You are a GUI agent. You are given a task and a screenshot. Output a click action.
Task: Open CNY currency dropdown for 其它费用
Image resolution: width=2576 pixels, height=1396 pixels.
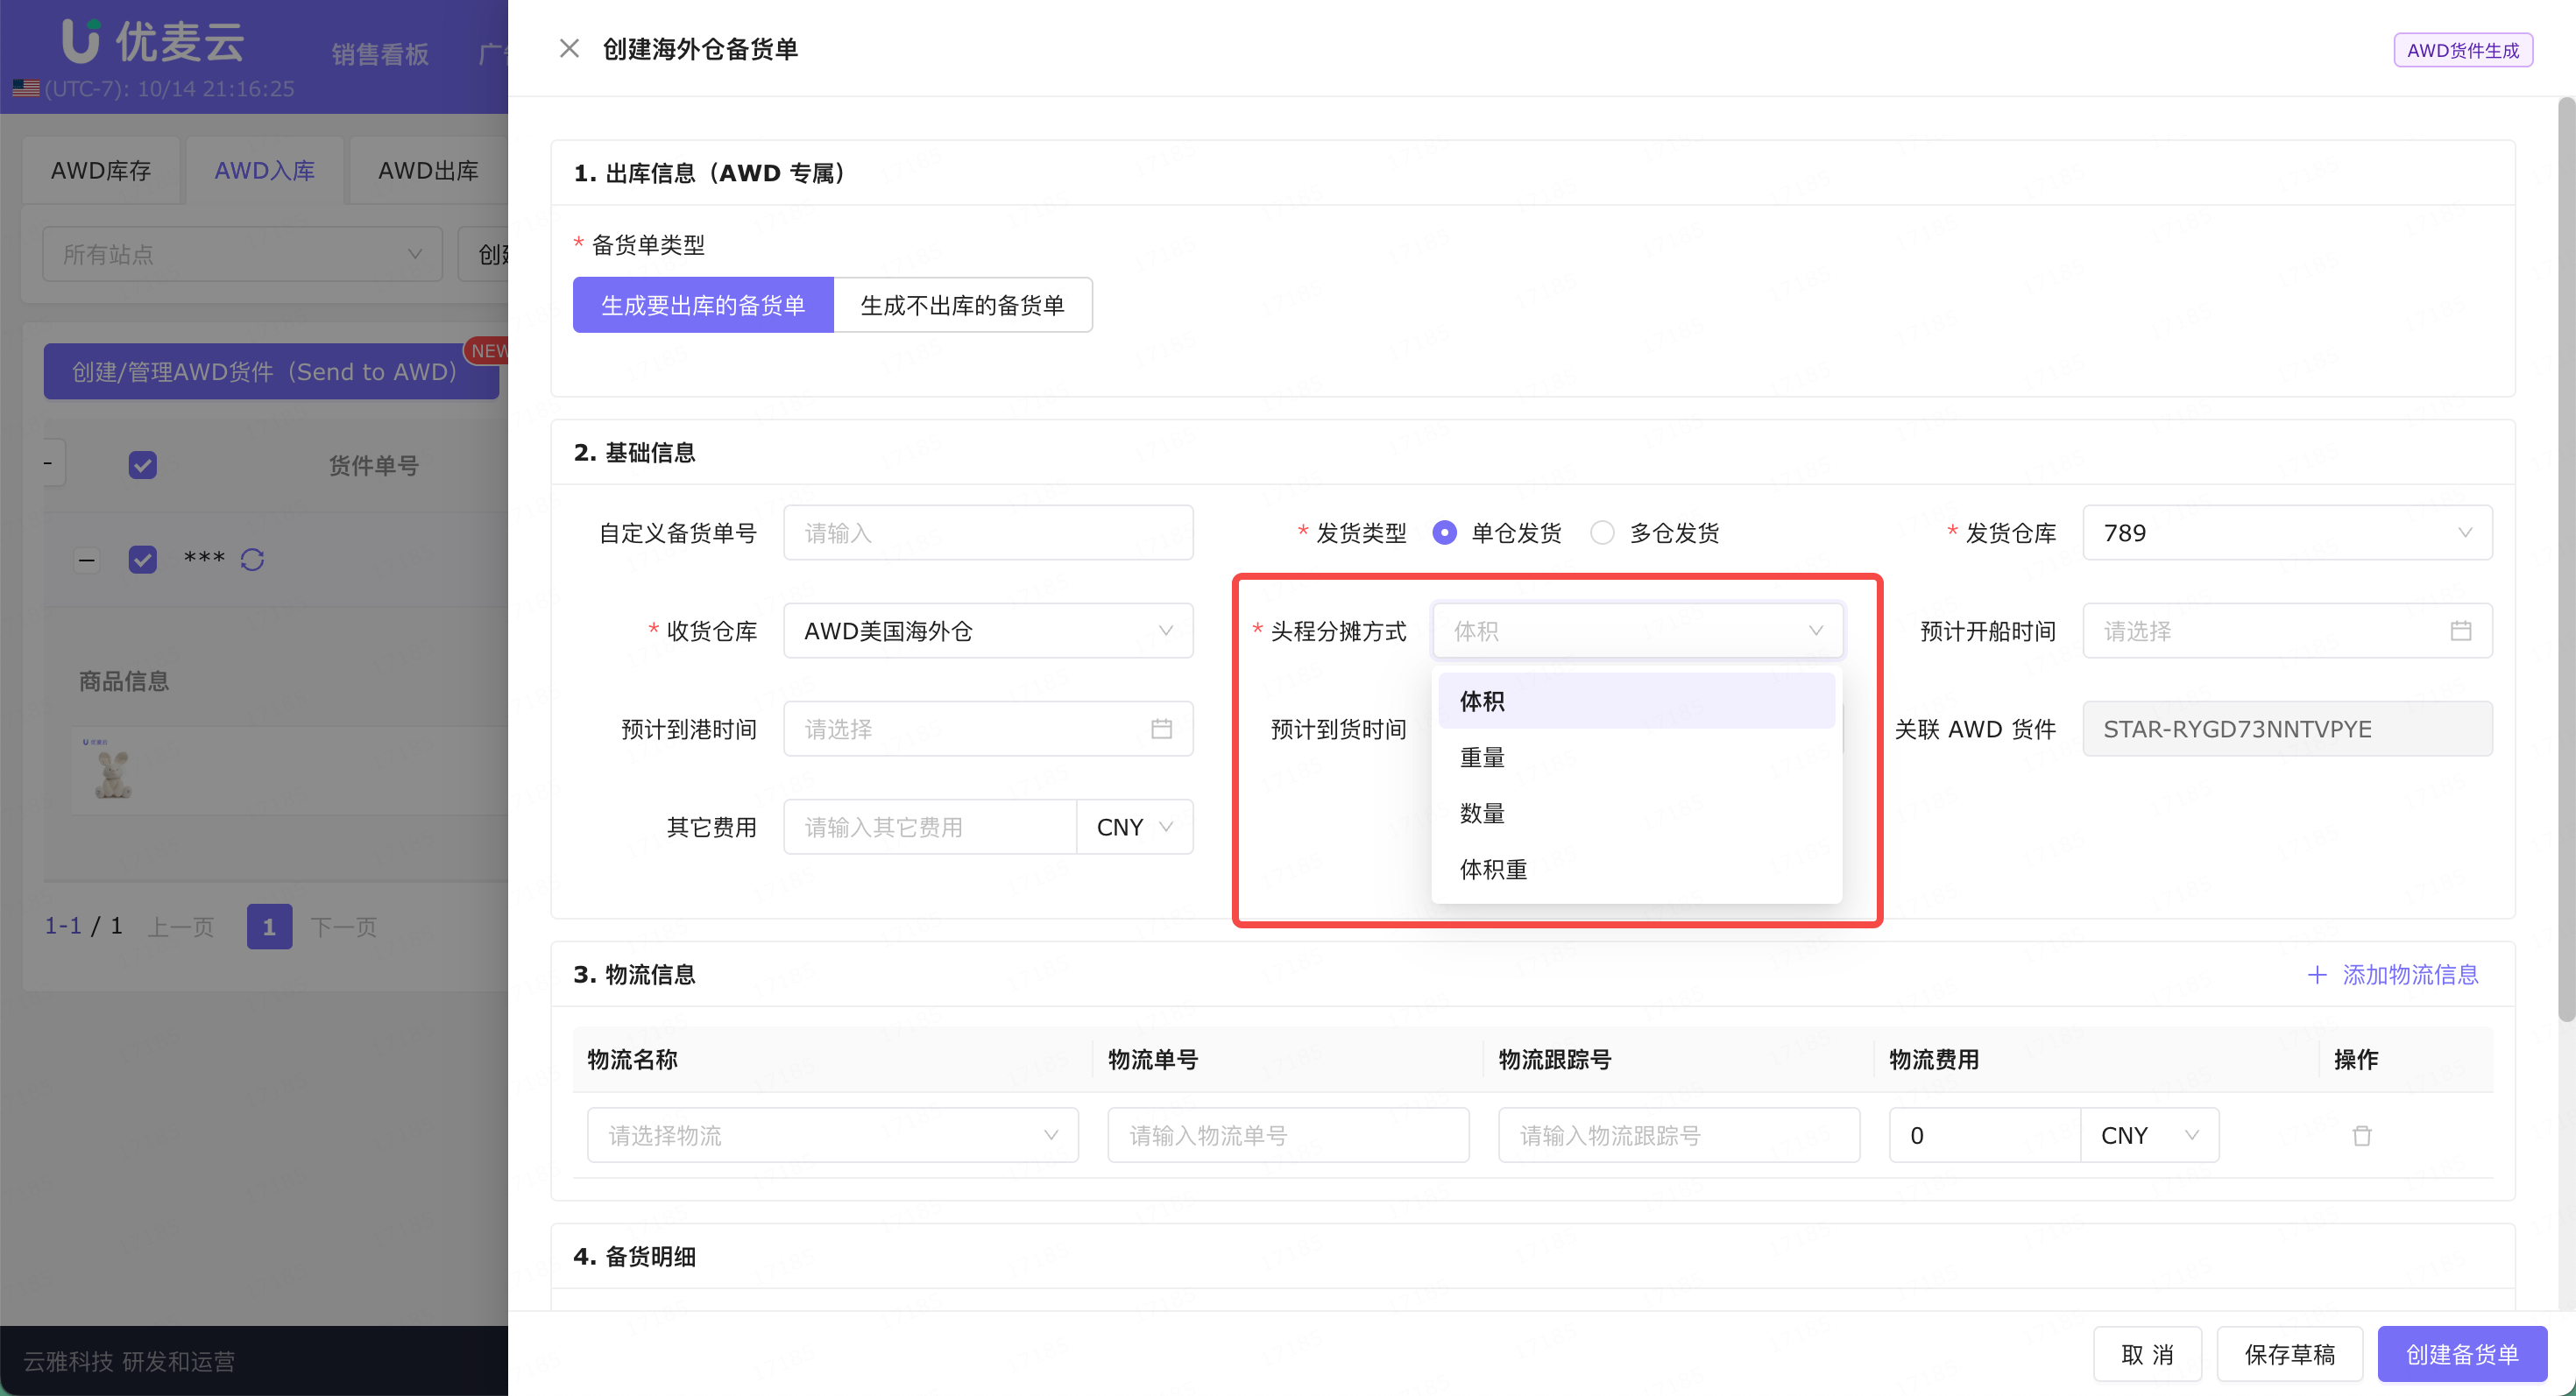click(x=1134, y=827)
